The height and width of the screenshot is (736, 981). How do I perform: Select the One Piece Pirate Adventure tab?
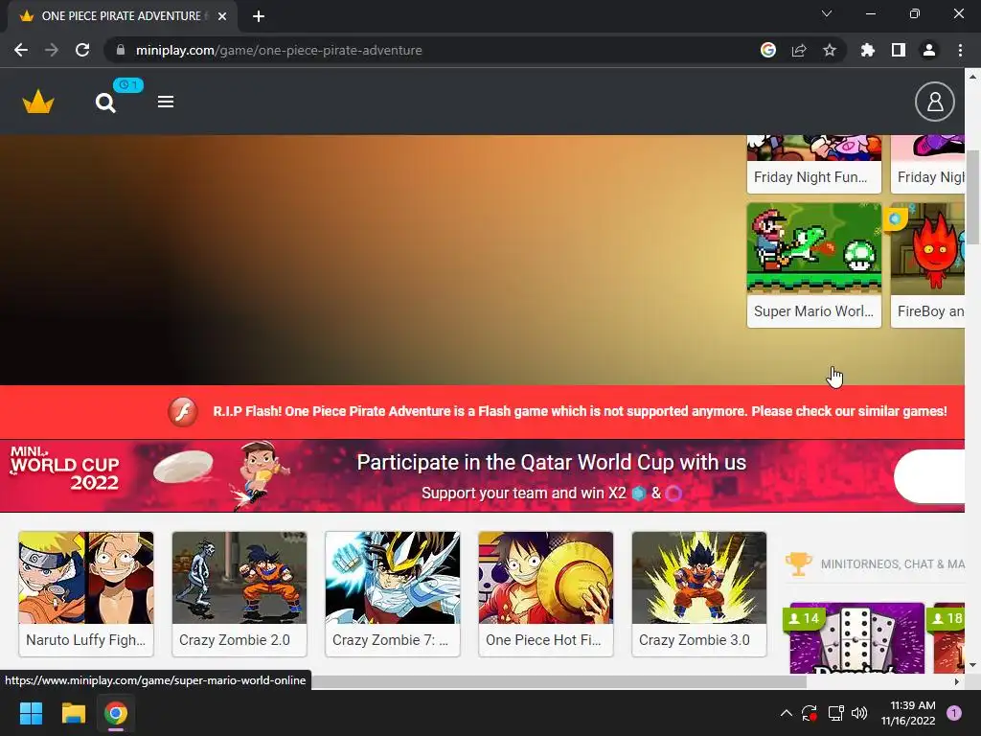click(123, 16)
